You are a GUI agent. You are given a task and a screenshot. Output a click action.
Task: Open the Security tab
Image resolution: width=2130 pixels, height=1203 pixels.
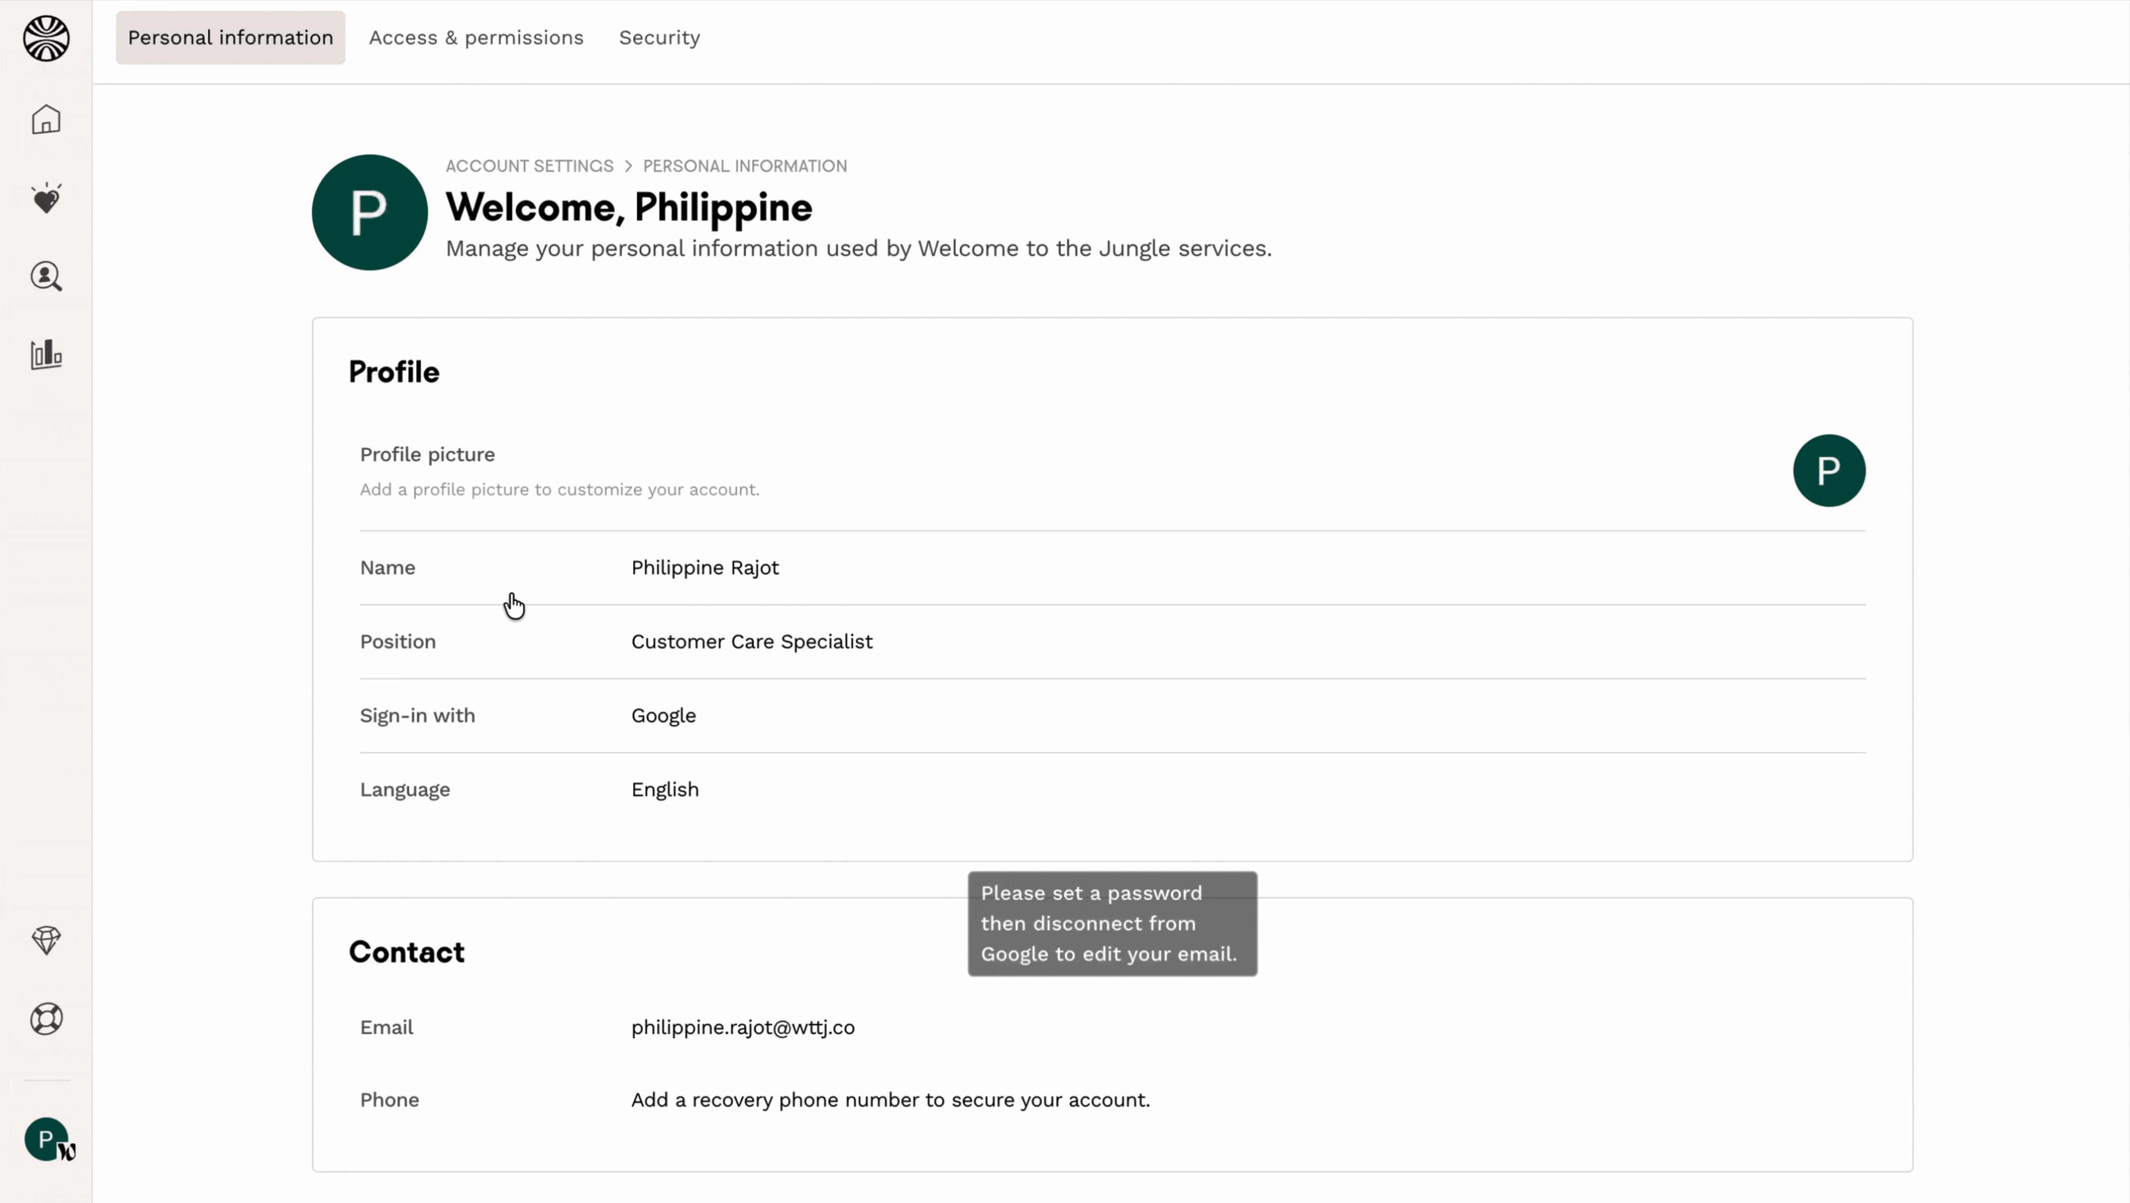(659, 38)
